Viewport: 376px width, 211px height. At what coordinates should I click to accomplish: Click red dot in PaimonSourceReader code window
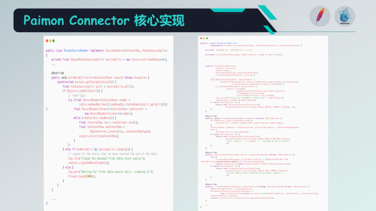47,41
